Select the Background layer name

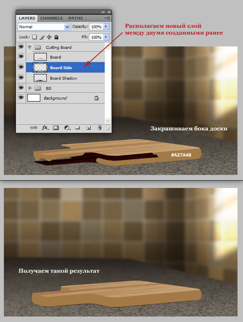click(55, 98)
